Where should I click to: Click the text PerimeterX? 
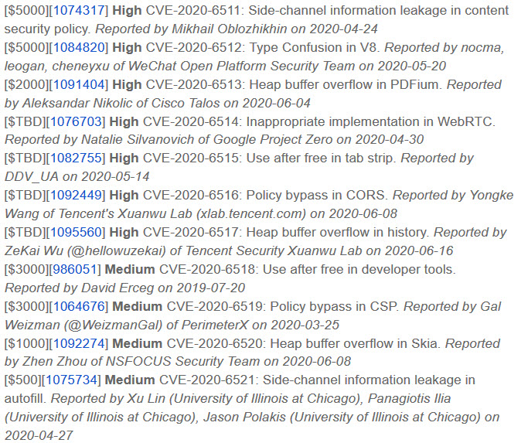(x=215, y=325)
